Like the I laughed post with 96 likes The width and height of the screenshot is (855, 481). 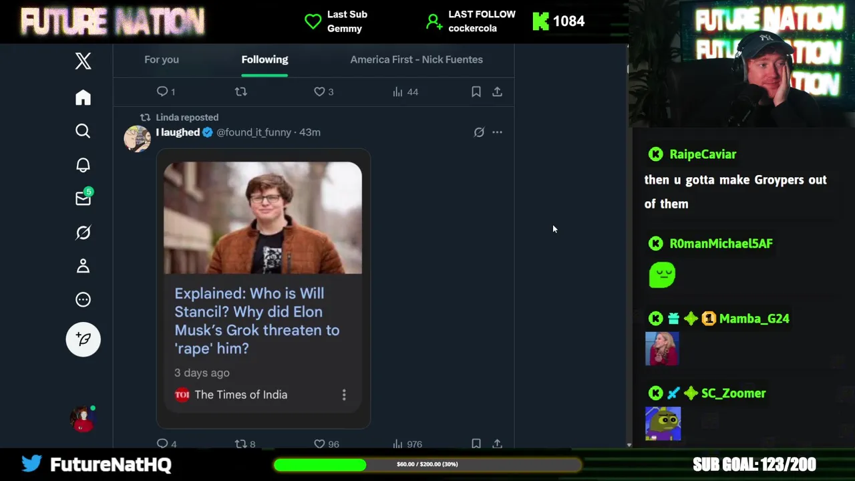pyautogui.click(x=326, y=444)
